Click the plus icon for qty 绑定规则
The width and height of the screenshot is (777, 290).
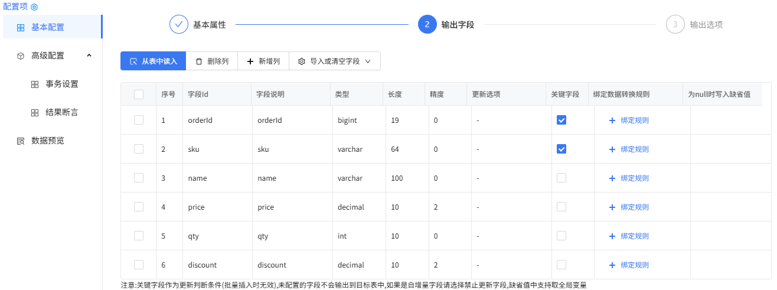point(612,236)
